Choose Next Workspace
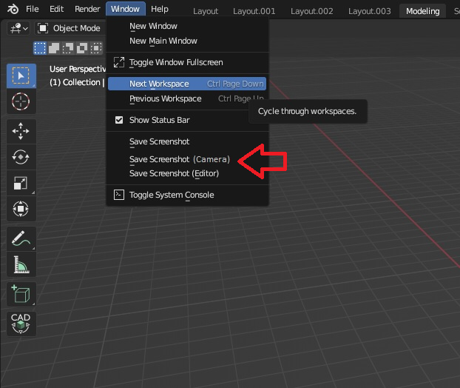This screenshot has height=388, width=460. tap(187, 84)
